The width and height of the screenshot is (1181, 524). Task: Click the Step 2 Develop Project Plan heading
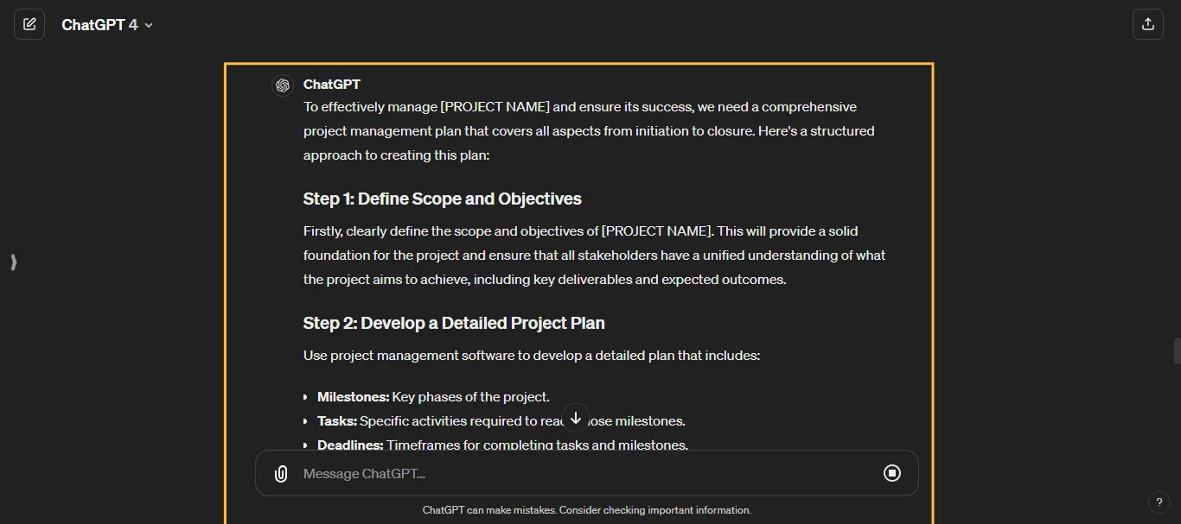point(453,323)
